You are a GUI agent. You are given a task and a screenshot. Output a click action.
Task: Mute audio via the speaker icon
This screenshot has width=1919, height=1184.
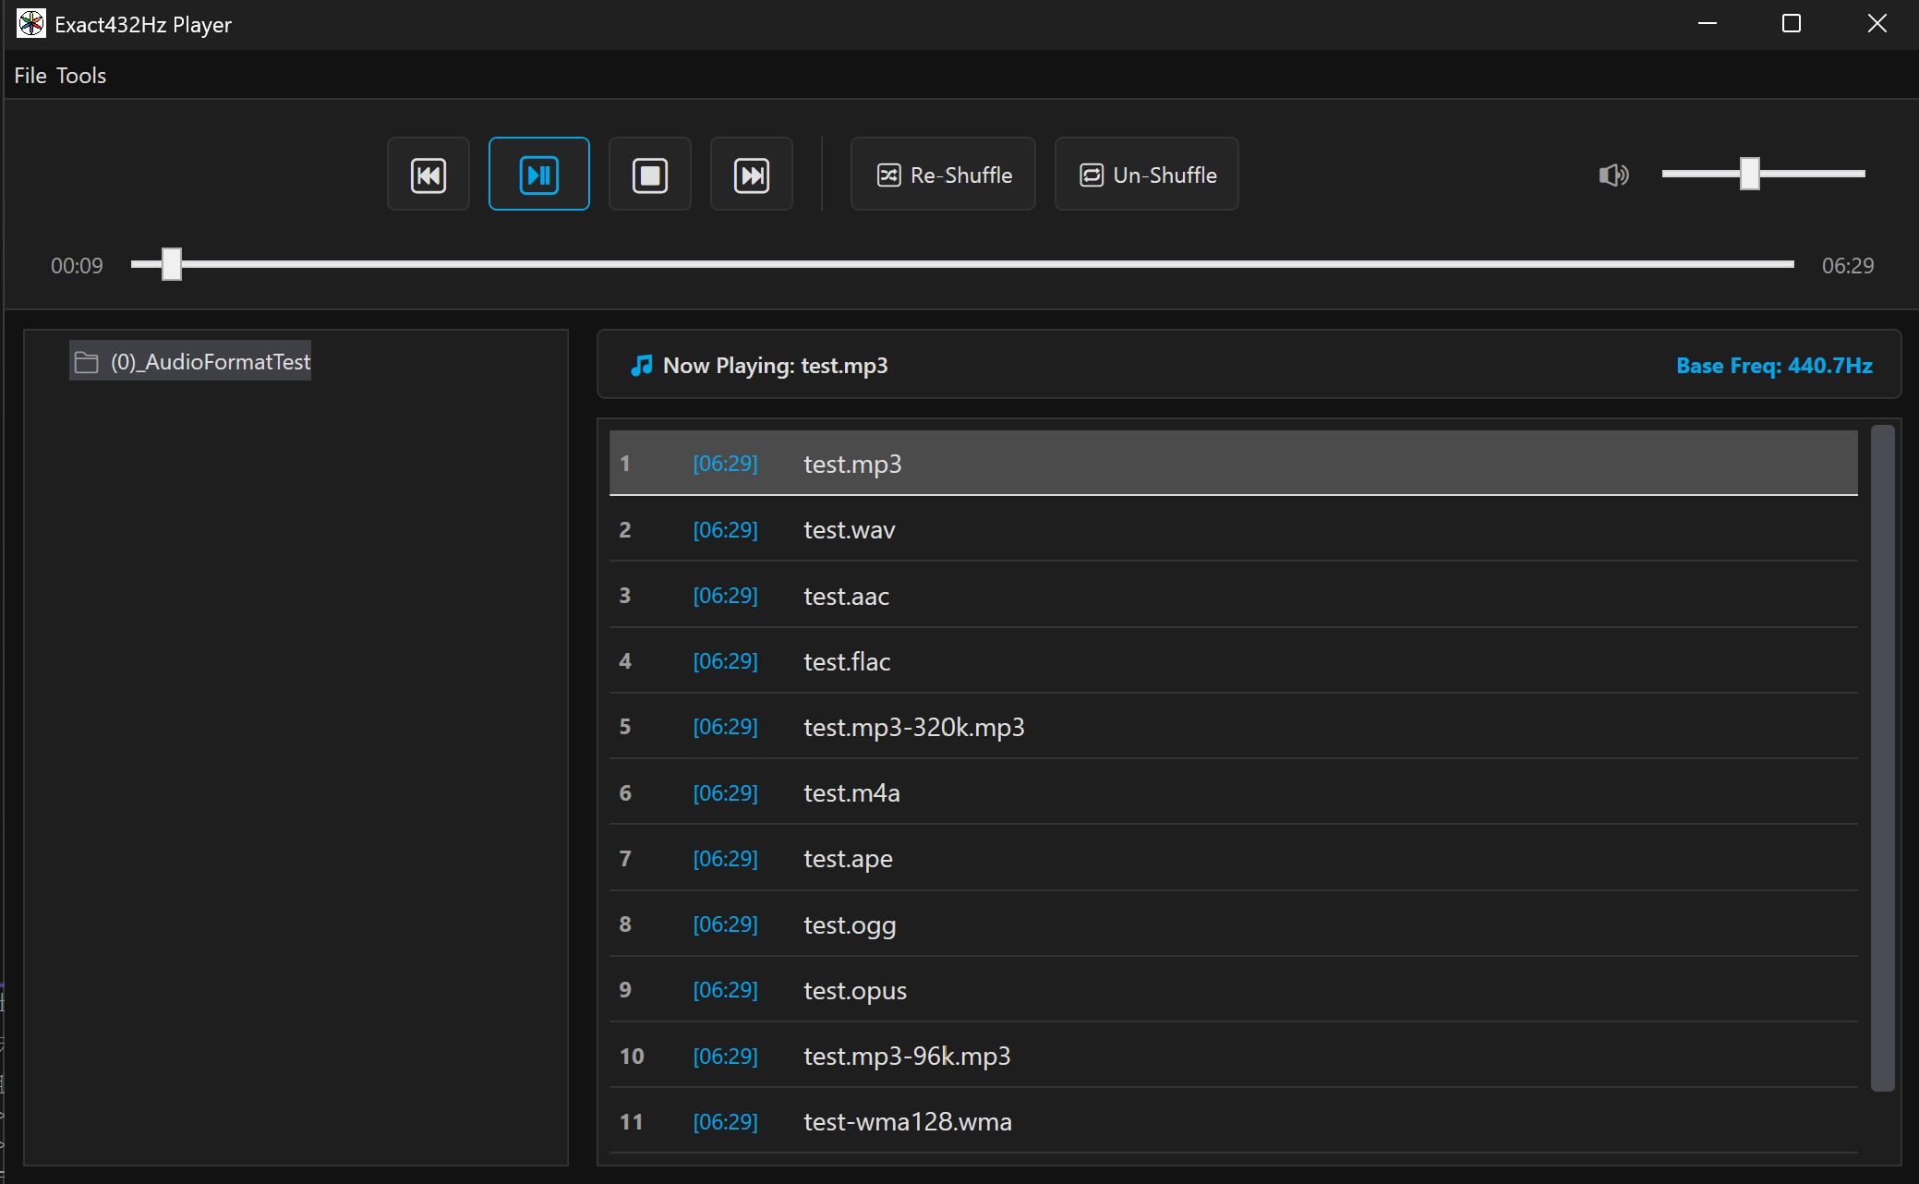(x=1613, y=175)
